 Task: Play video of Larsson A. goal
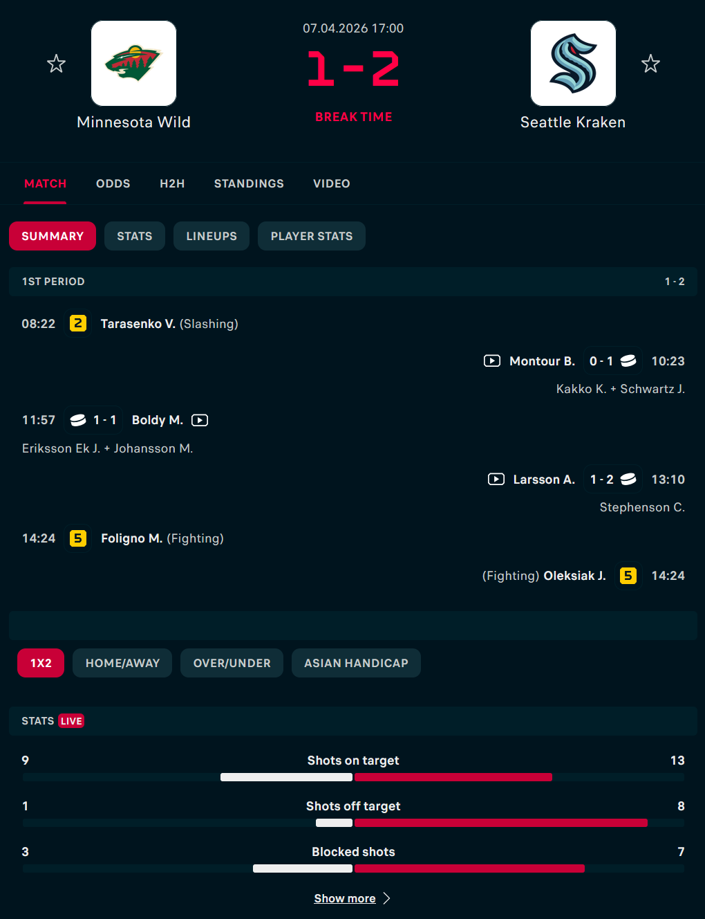click(x=496, y=479)
